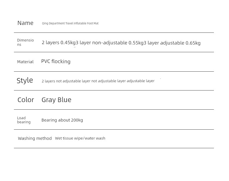Click the Style label
The width and height of the screenshot is (229, 181).
(25, 81)
